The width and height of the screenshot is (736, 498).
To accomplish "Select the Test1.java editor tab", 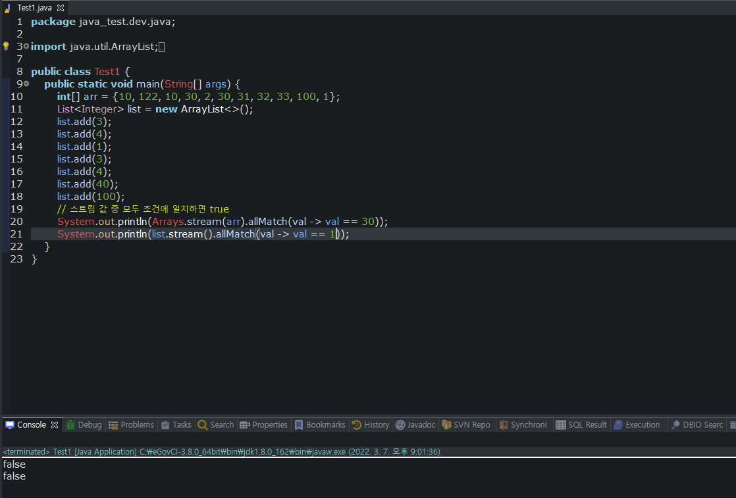I will pyautogui.click(x=34, y=7).
